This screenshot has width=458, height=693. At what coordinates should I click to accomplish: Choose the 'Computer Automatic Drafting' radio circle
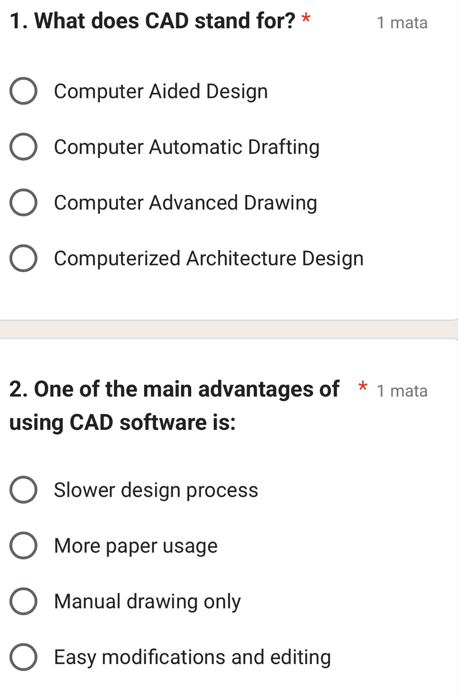point(23,147)
